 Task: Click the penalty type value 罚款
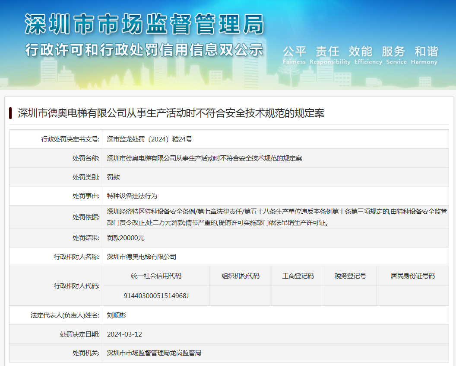tap(113, 177)
